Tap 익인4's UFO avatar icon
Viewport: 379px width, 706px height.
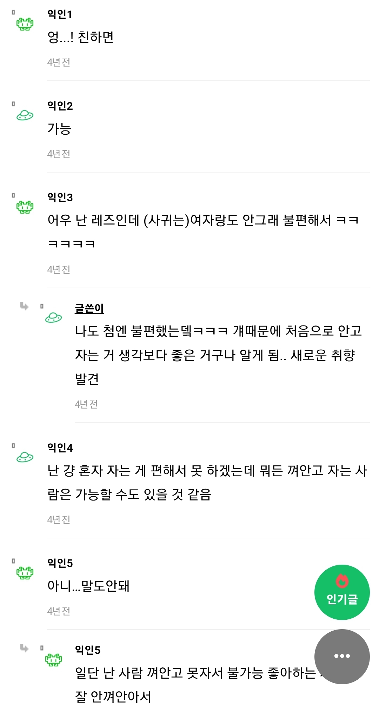pyautogui.click(x=25, y=457)
